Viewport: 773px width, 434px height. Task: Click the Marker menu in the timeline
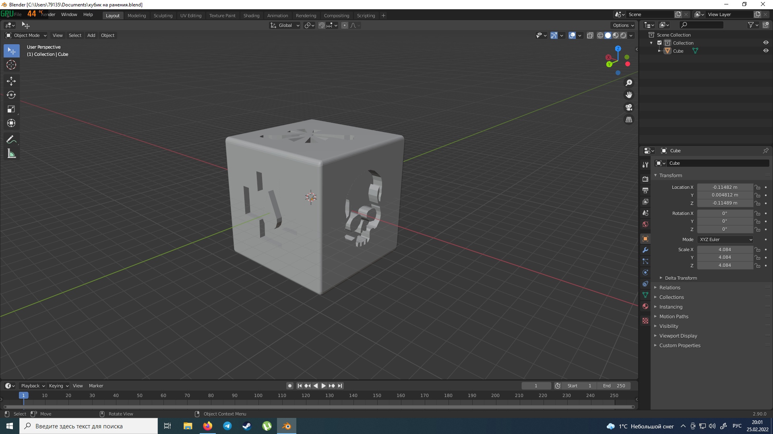click(96, 386)
